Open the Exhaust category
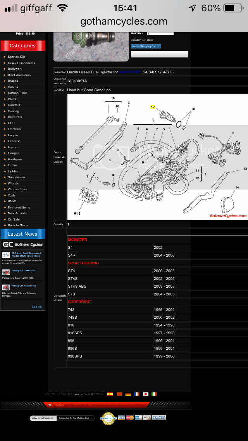 click(x=14, y=141)
